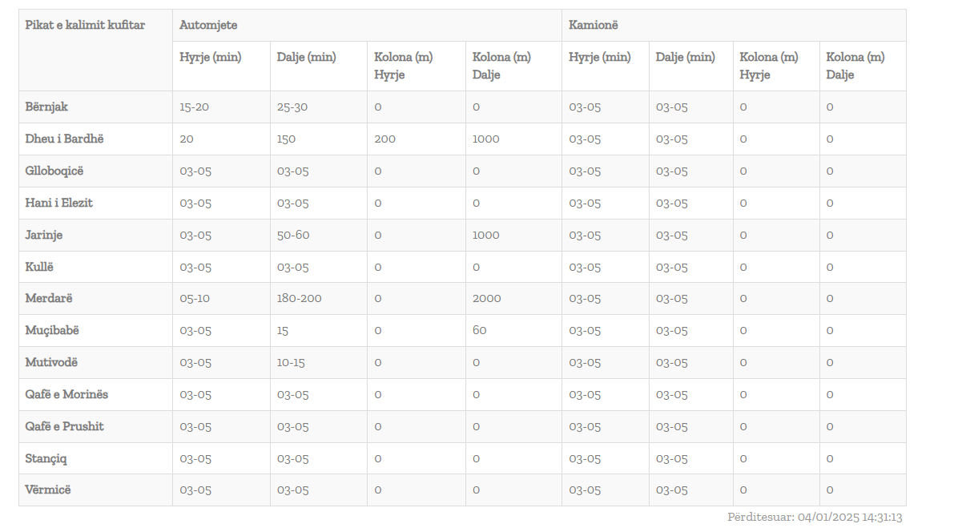Select the 150 exit time cell
This screenshot has height=528, width=966.
[x=286, y=139]
